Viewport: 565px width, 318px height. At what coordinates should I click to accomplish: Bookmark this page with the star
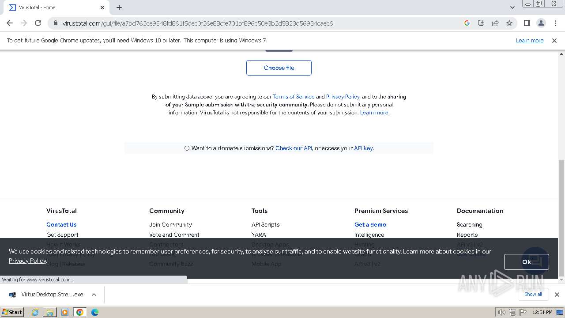[509, 23]
